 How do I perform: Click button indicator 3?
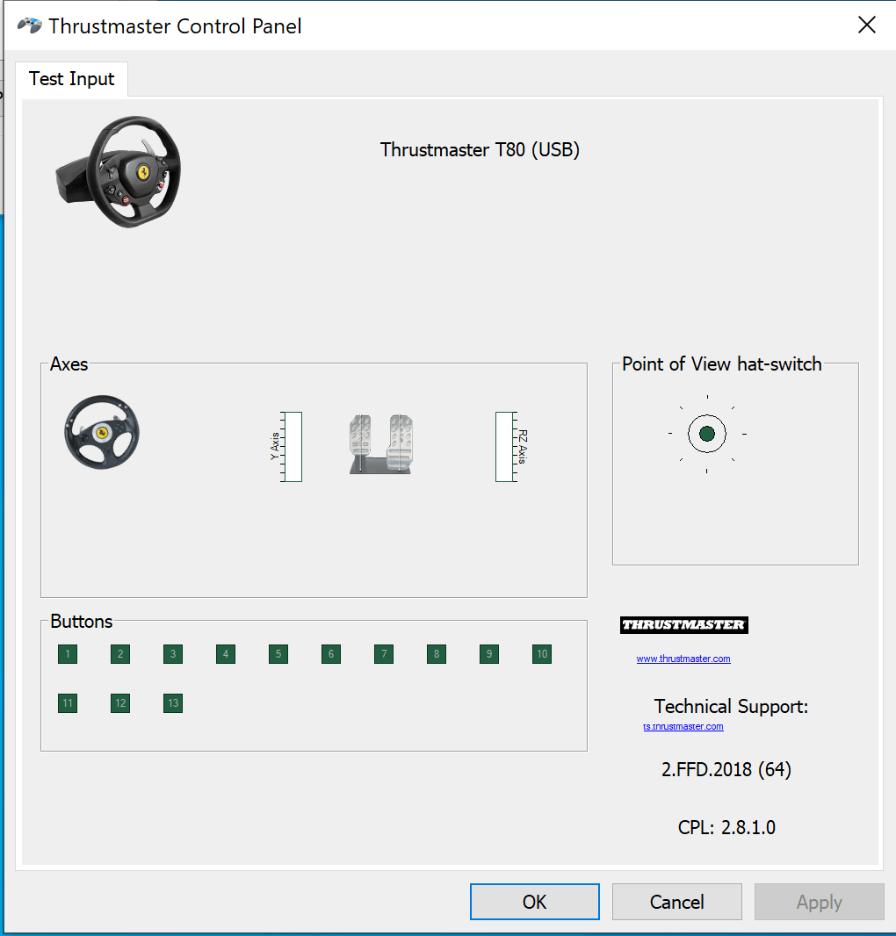(173, 653)
